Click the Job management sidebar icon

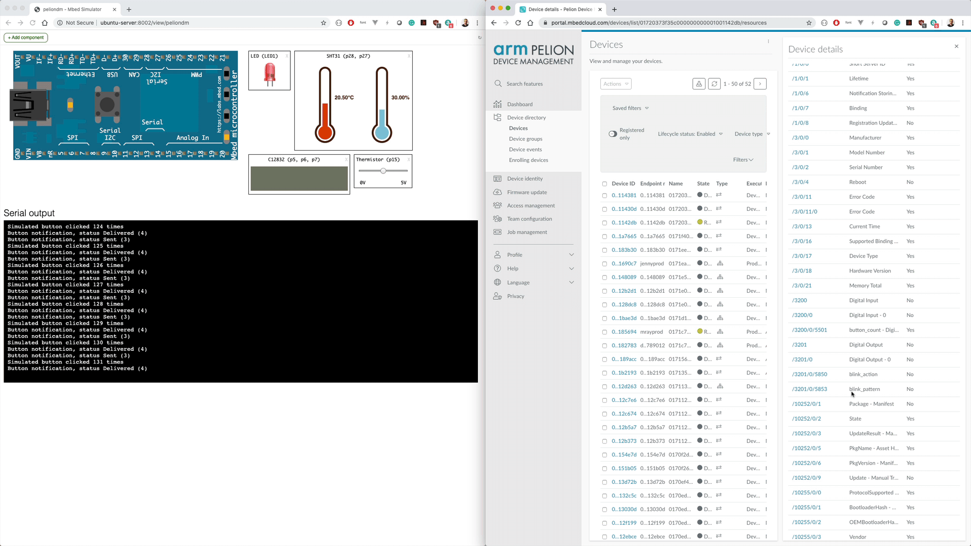tap(498, 232)
